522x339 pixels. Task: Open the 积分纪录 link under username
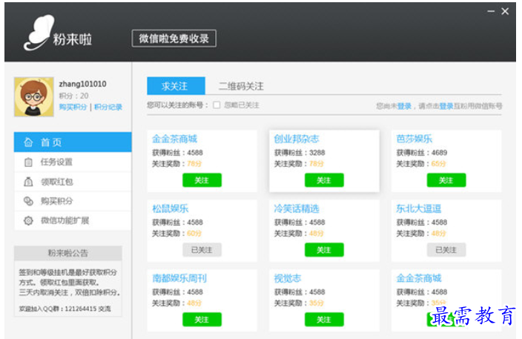108,108
